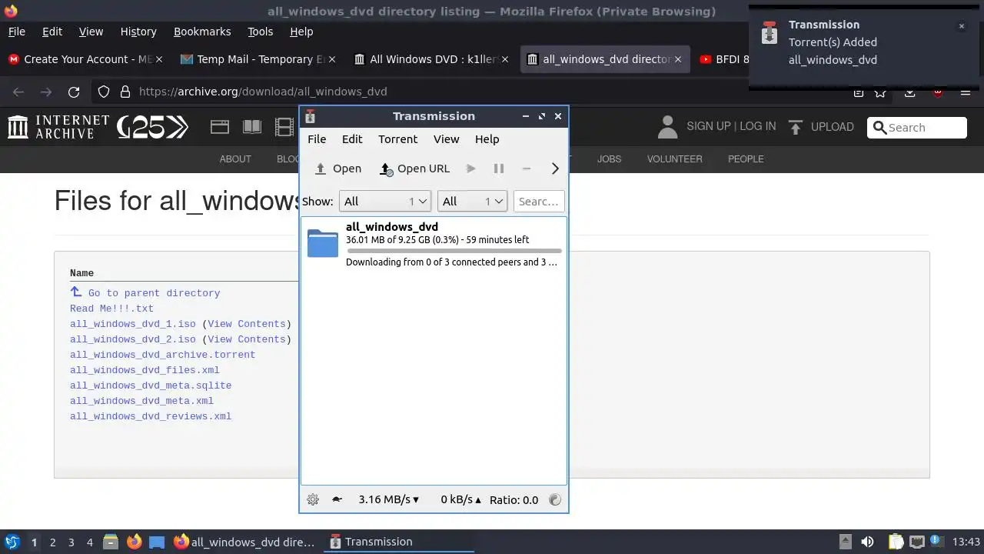This screenshot has height=554, width=984.
Task: Open Firefox Tools menu
Action: [x=261, y=32]
